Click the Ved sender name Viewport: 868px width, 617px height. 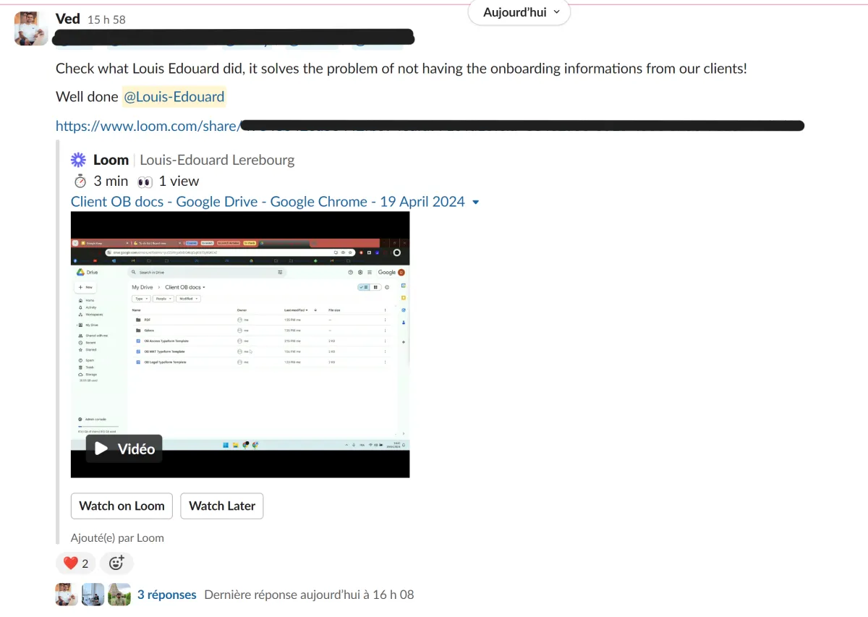tap(68, 18)
